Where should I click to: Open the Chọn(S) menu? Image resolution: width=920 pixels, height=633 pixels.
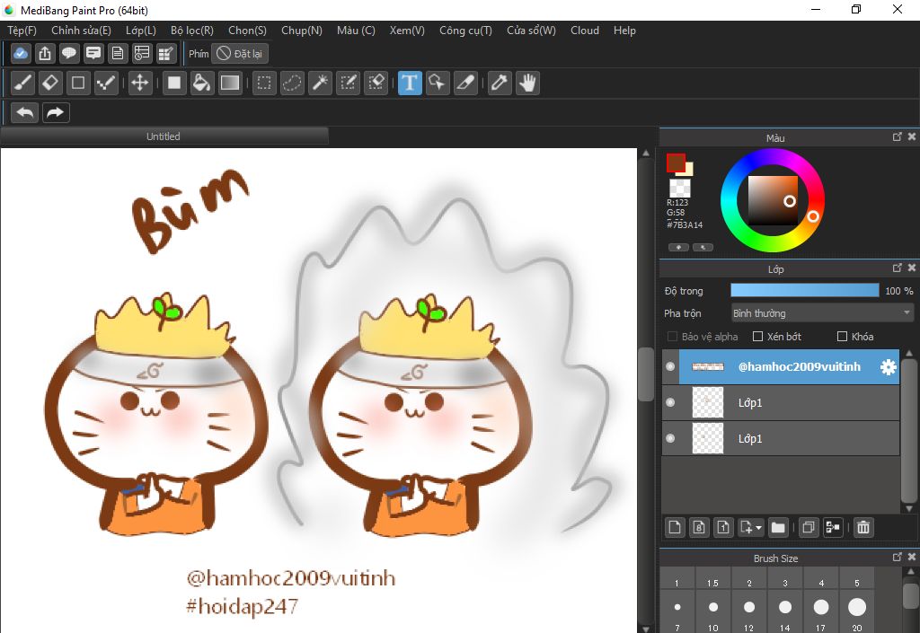247,31
